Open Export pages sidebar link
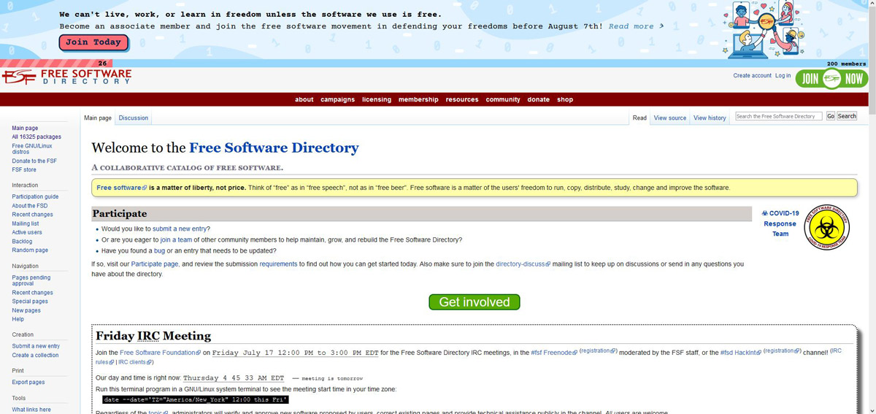876x414 pixels. [x=28, y=382]
